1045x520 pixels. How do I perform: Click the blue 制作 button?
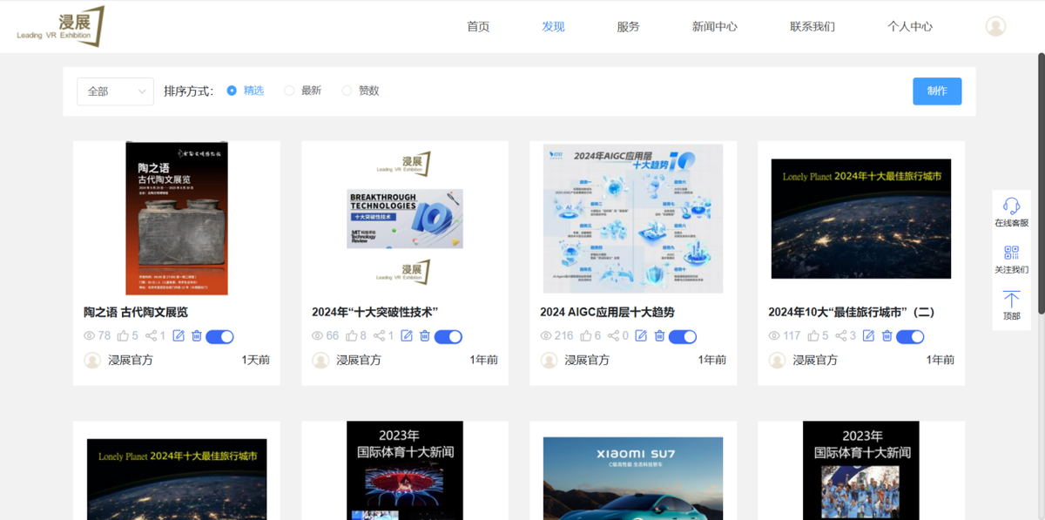pyautogui.click(x=937, y=91)
